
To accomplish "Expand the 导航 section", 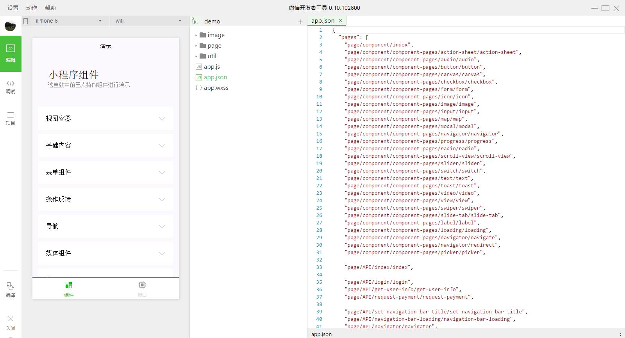I will 105,226.
